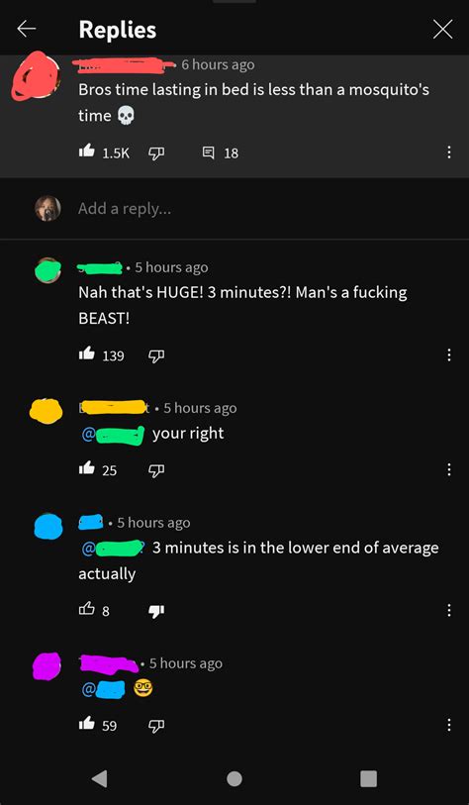
Task: Open the 18 replies icon
Action: click(x=208, y=152)
